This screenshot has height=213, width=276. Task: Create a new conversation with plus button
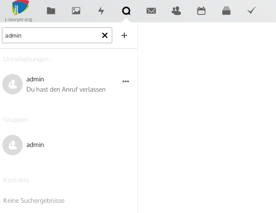pos(124,35)
